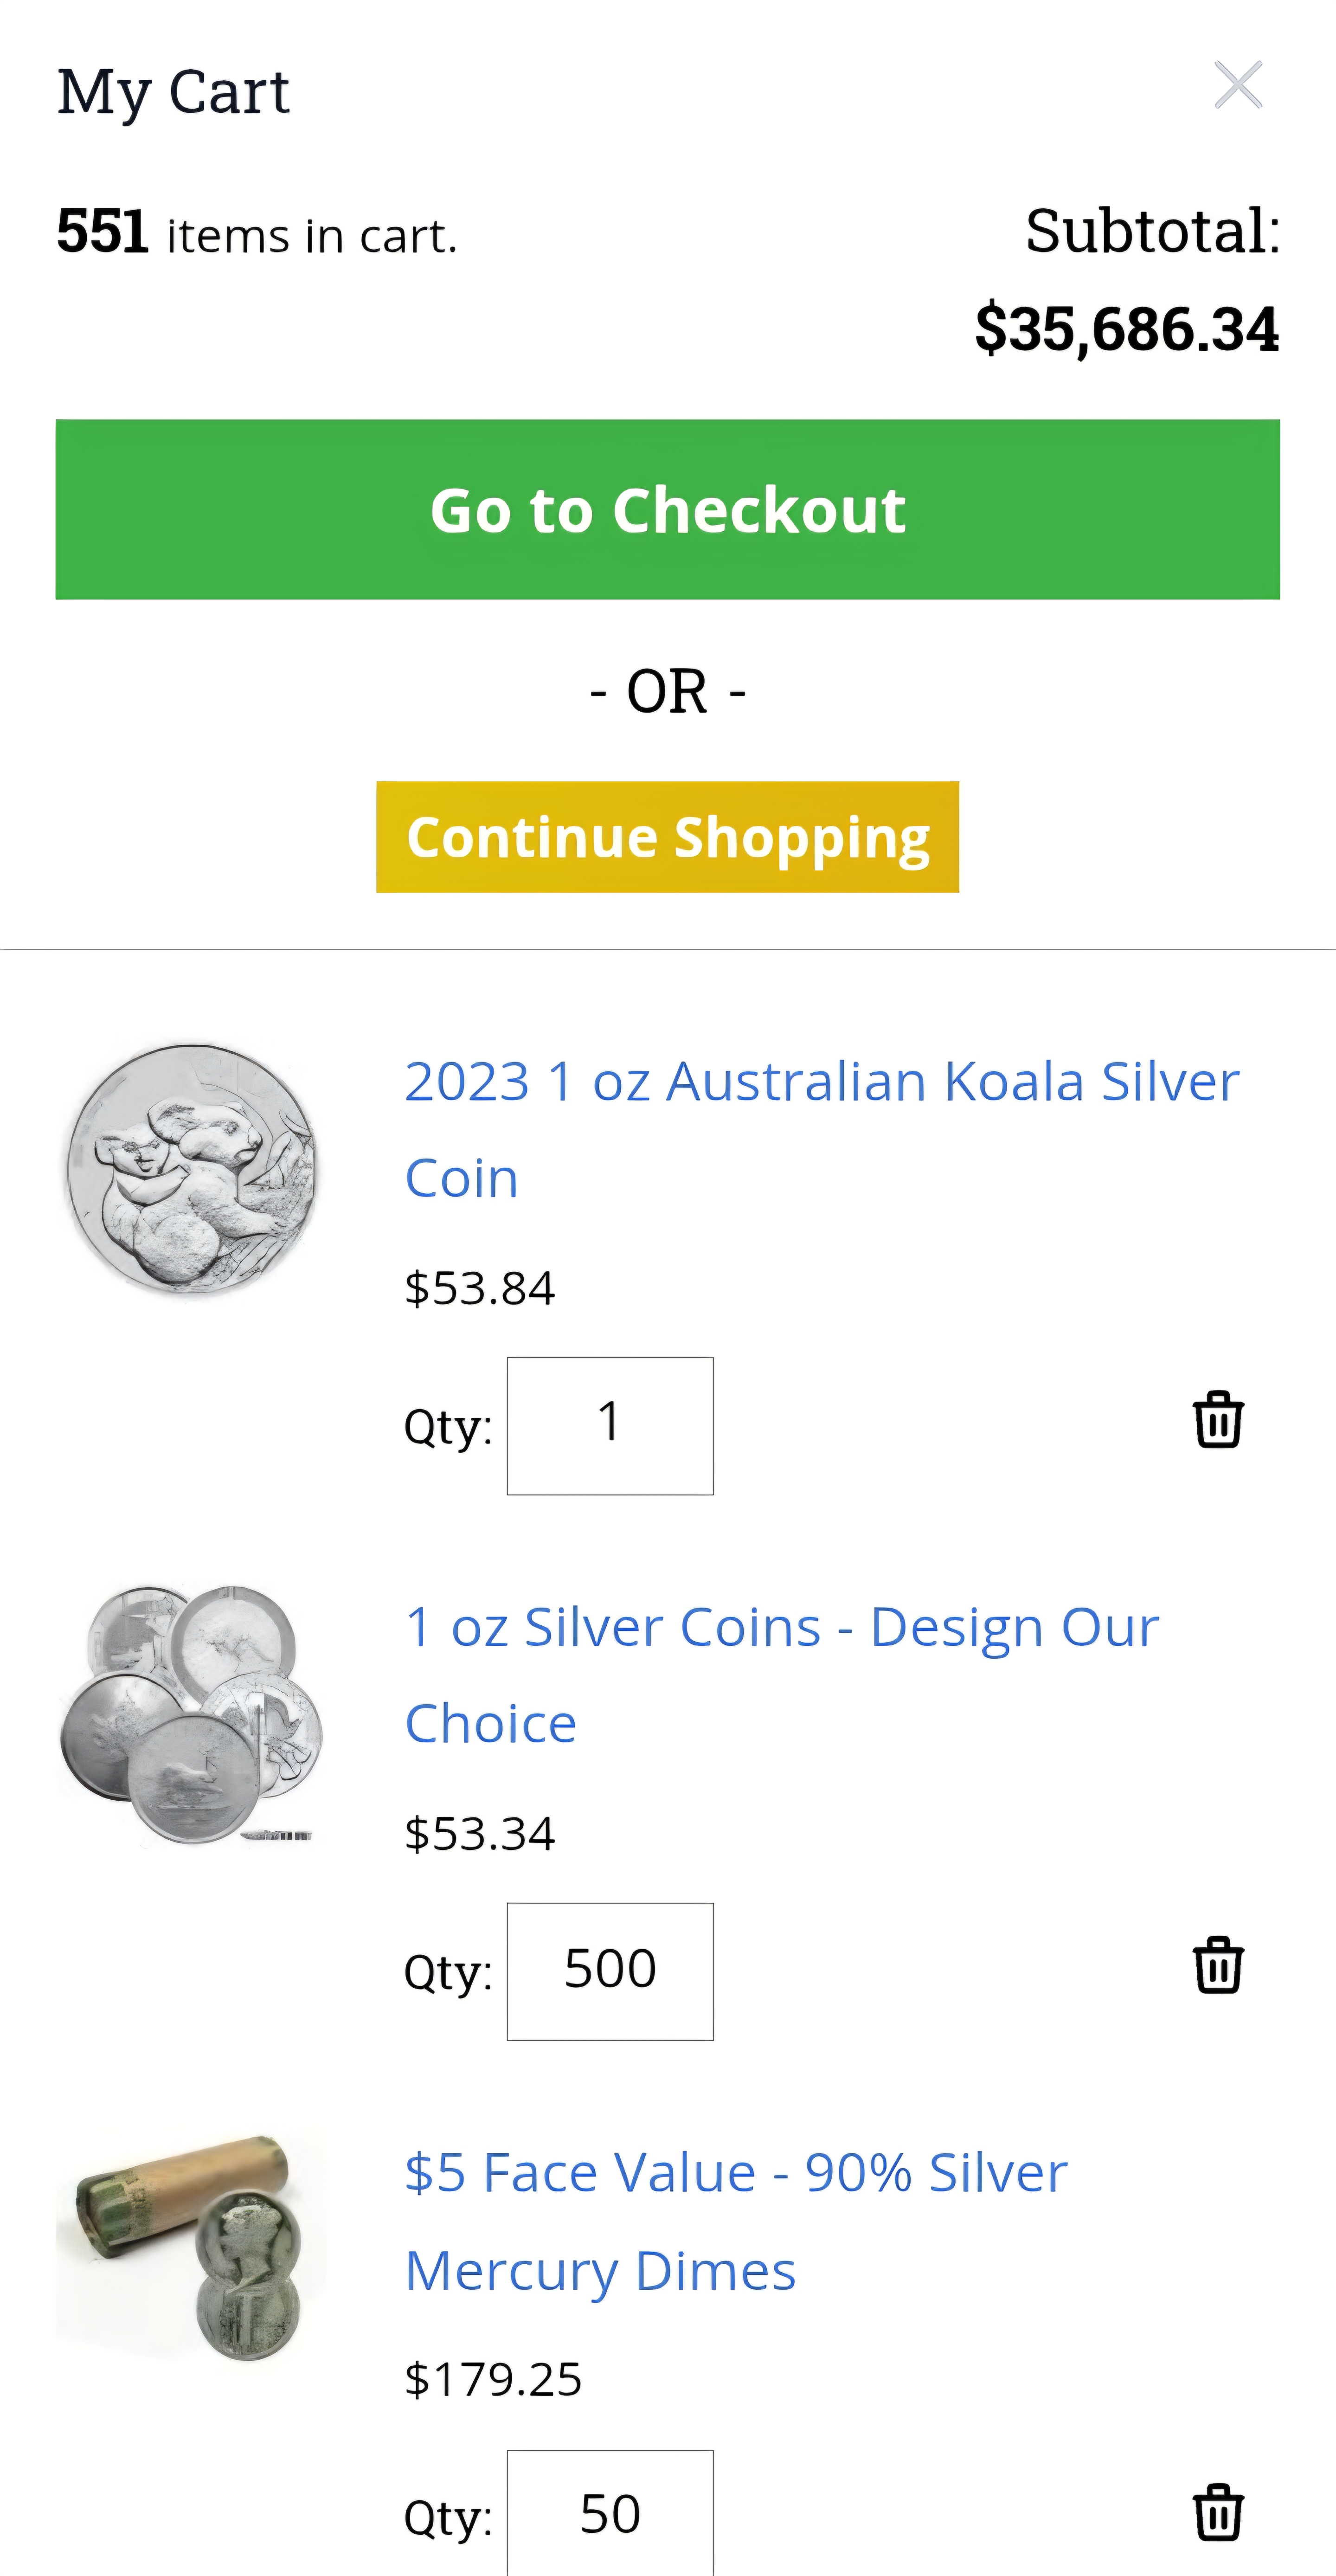This screenshot has width=1336, height=2576.
Task: Click the My Cart heading
Action: [x=173, y=92]
